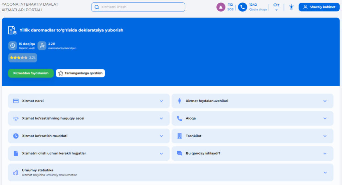
Task: Expand the Umumiy statistika panel
Action: pyautogui.click(x=325, y=173)
